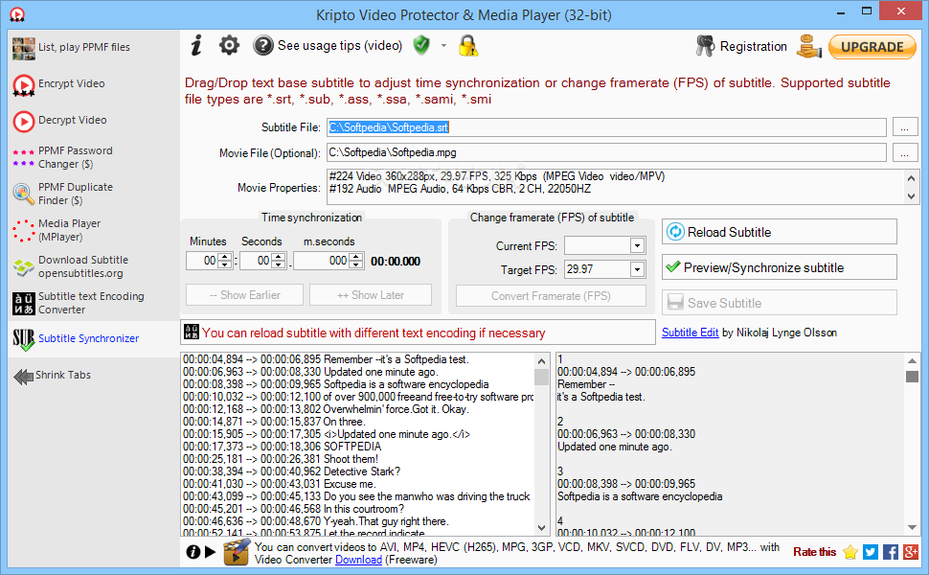Click Preview/Synchronize subtitle button
The width and height of the screenshot is (929, 575).
tap(779, 267)
